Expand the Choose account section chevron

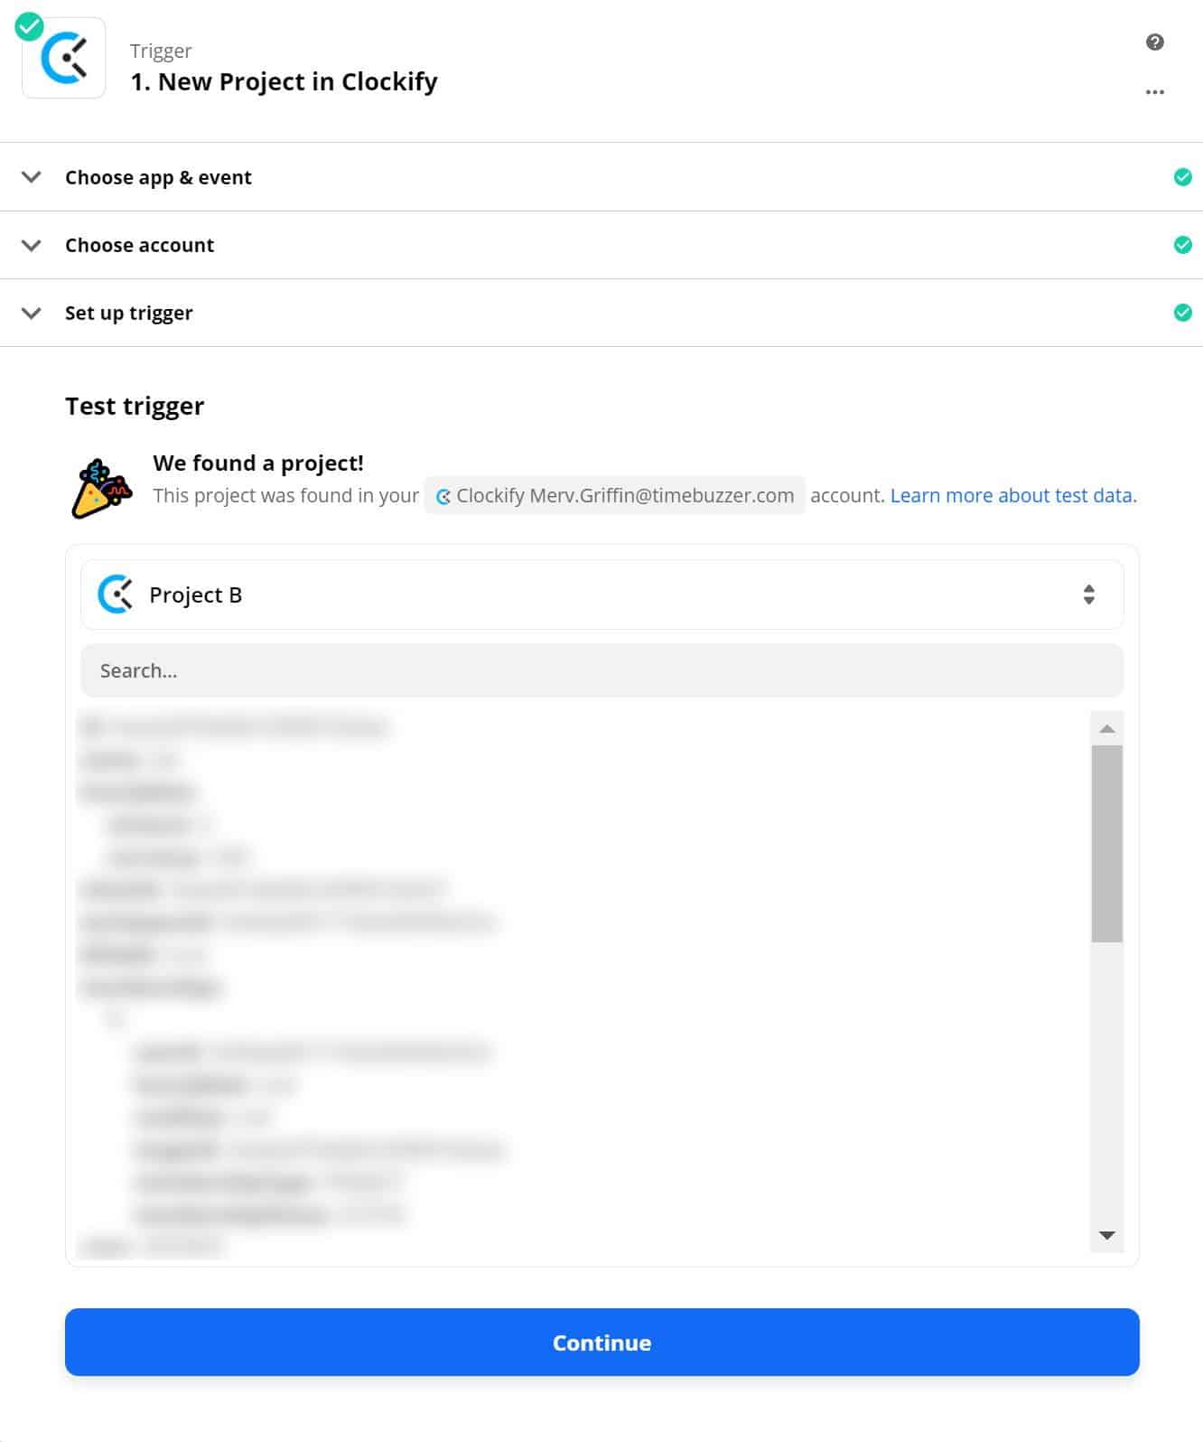point(32,245)
